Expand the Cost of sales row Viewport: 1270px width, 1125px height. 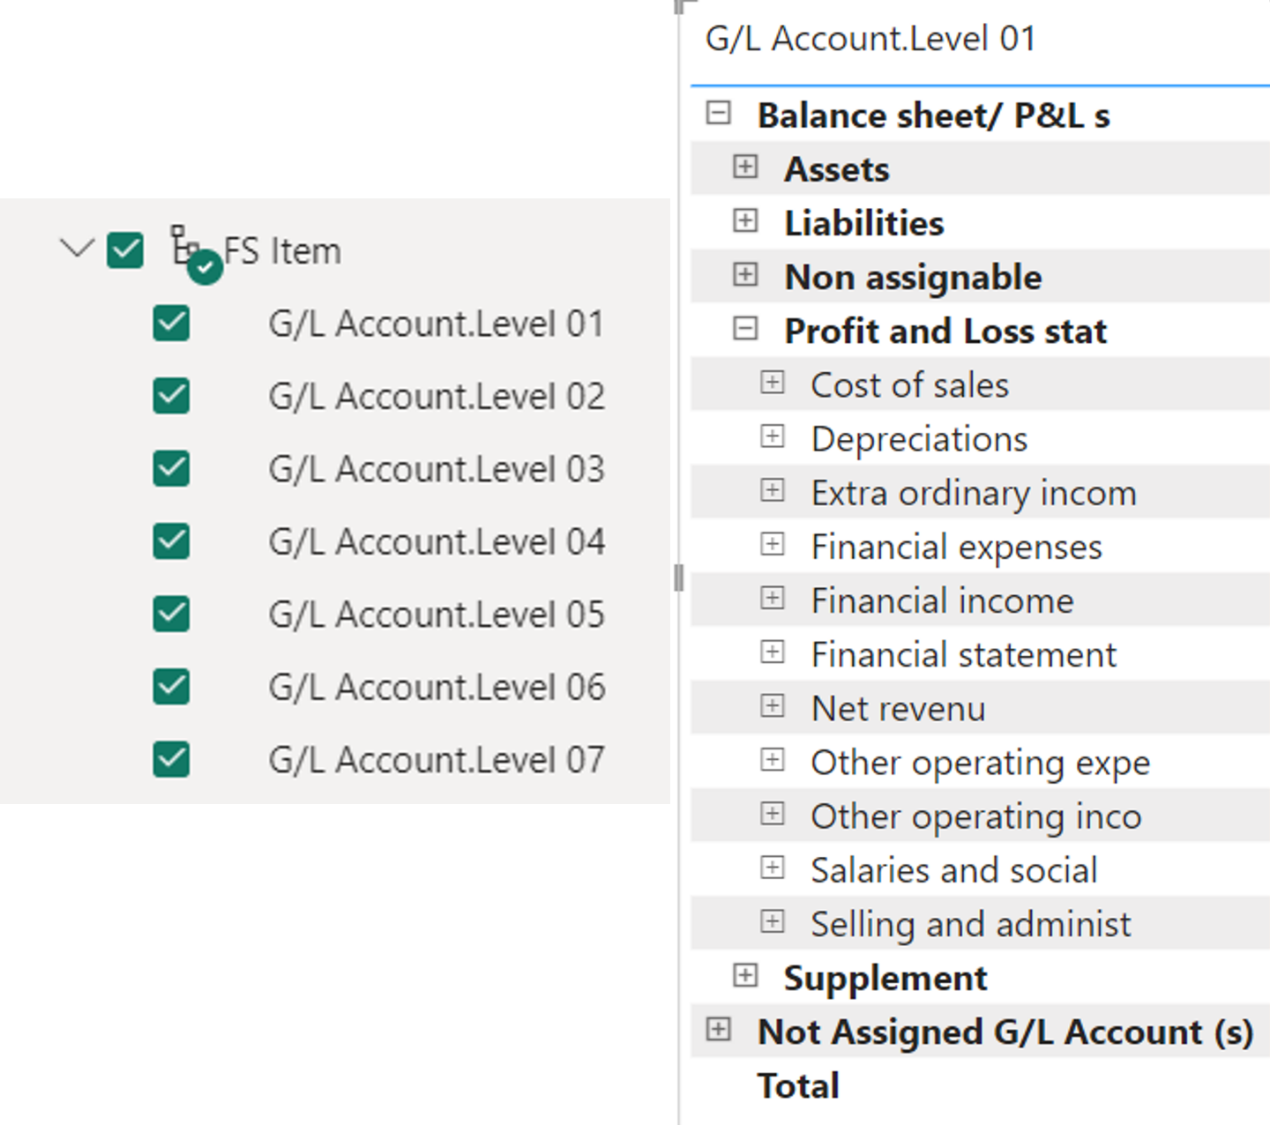tap(773, 383)
